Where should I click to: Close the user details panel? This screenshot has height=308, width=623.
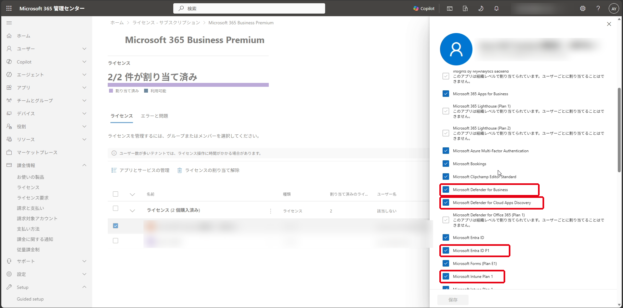pos(609,24)
